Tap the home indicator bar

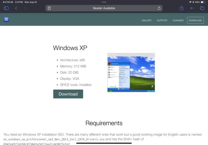(104, 143)
